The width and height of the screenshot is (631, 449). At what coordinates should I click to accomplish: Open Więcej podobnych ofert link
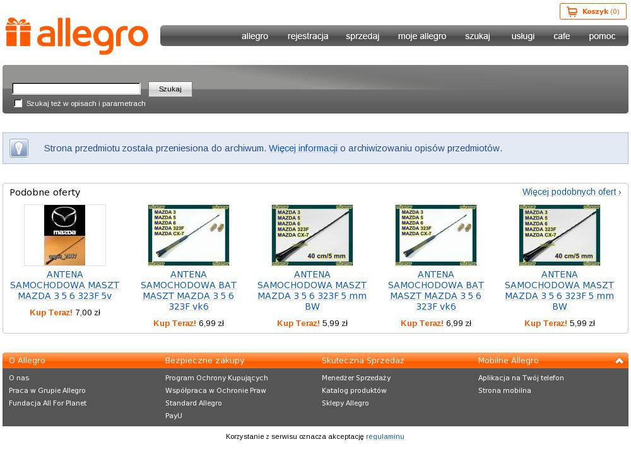(x=572, y=192)
